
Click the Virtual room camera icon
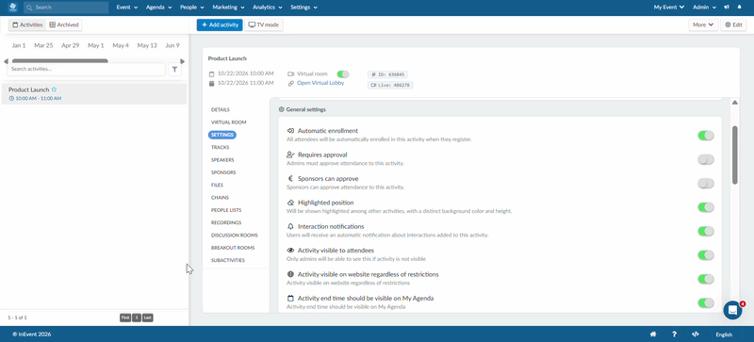click(290, 74)
